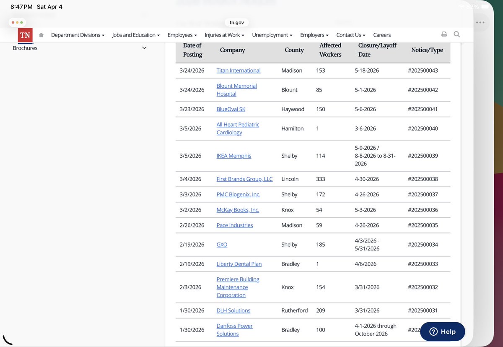The width and height of the screenshot is (503, 347).
Task: Open the Help button
Action: [443, 331]
